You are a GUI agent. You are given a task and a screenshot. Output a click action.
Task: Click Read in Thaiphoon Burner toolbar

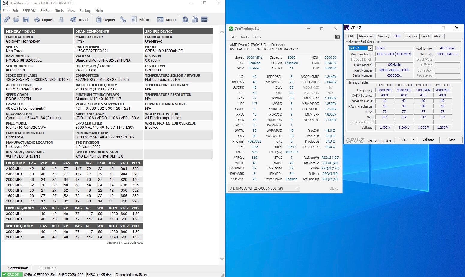tap(79, 20)
